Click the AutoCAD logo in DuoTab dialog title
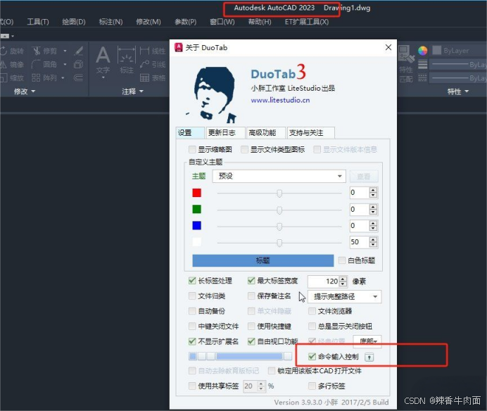Screen dimensions: 487x411 [x=179, y=48]
